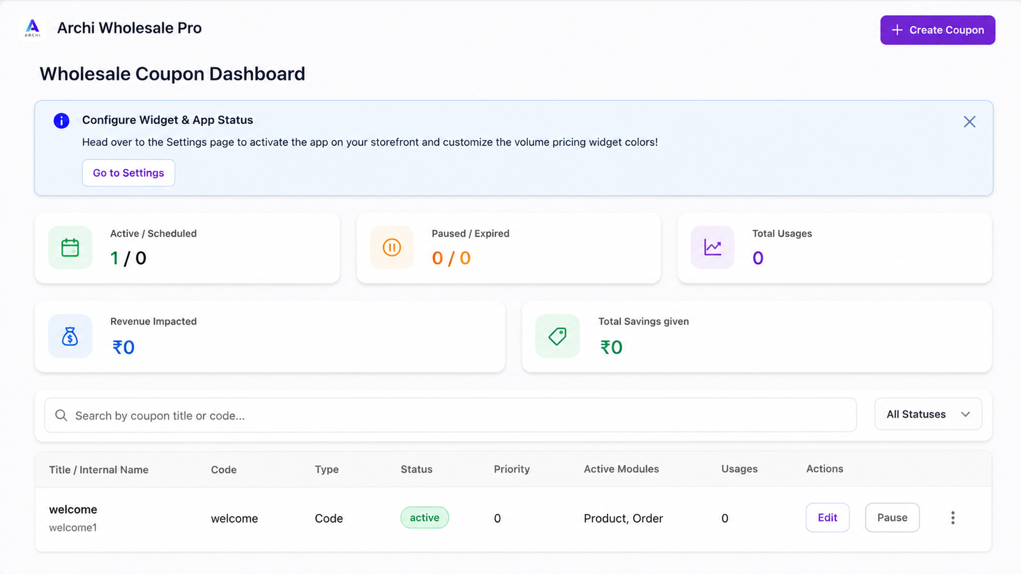Edit the welcome coupon

[x=828, y=518]
